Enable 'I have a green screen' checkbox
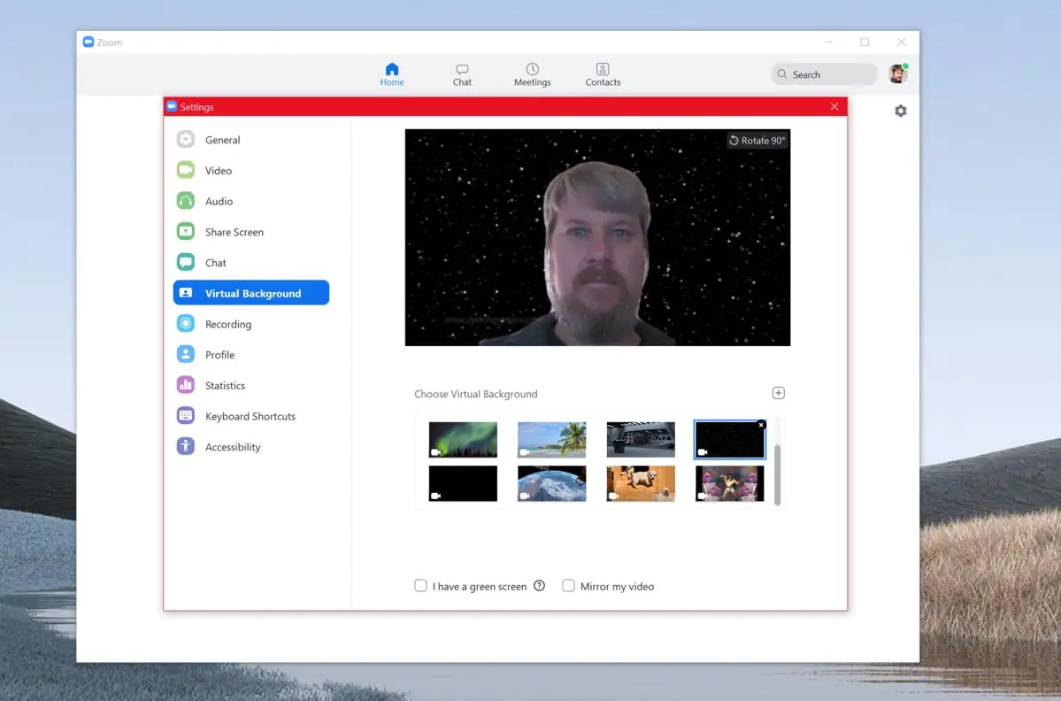The image size is (1061, 701). (x=421, y=586)
